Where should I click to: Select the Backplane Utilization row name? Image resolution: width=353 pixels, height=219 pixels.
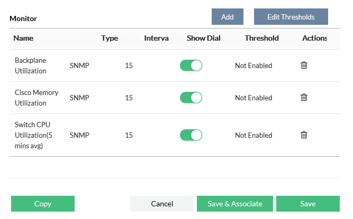[x=31, y=65]
